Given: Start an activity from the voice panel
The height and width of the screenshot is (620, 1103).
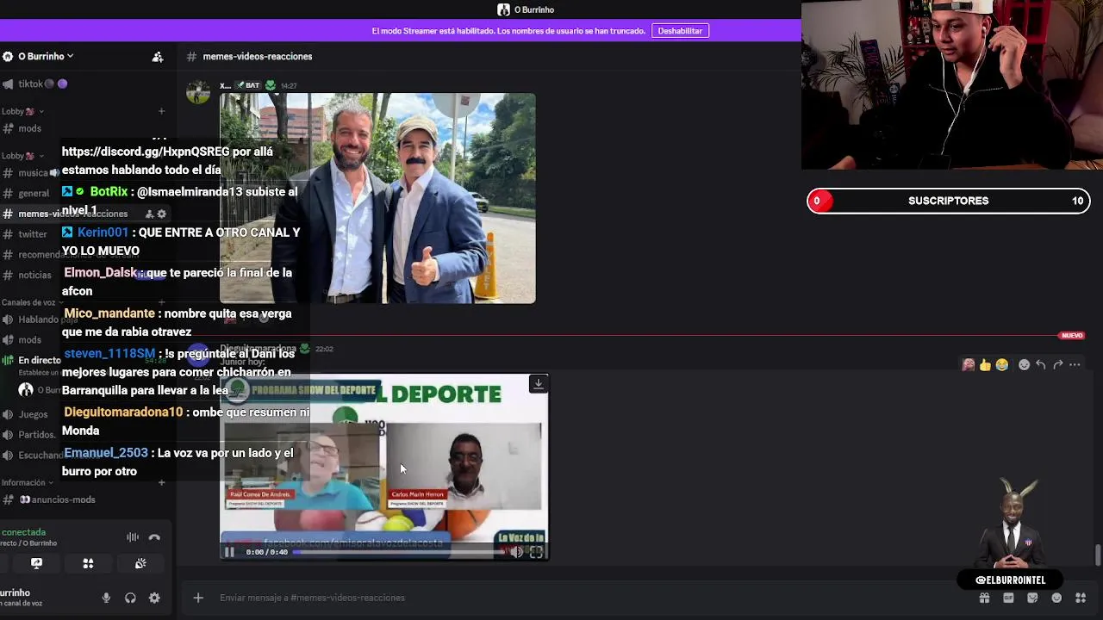Looking at the screenshot, I should (88, 563).
